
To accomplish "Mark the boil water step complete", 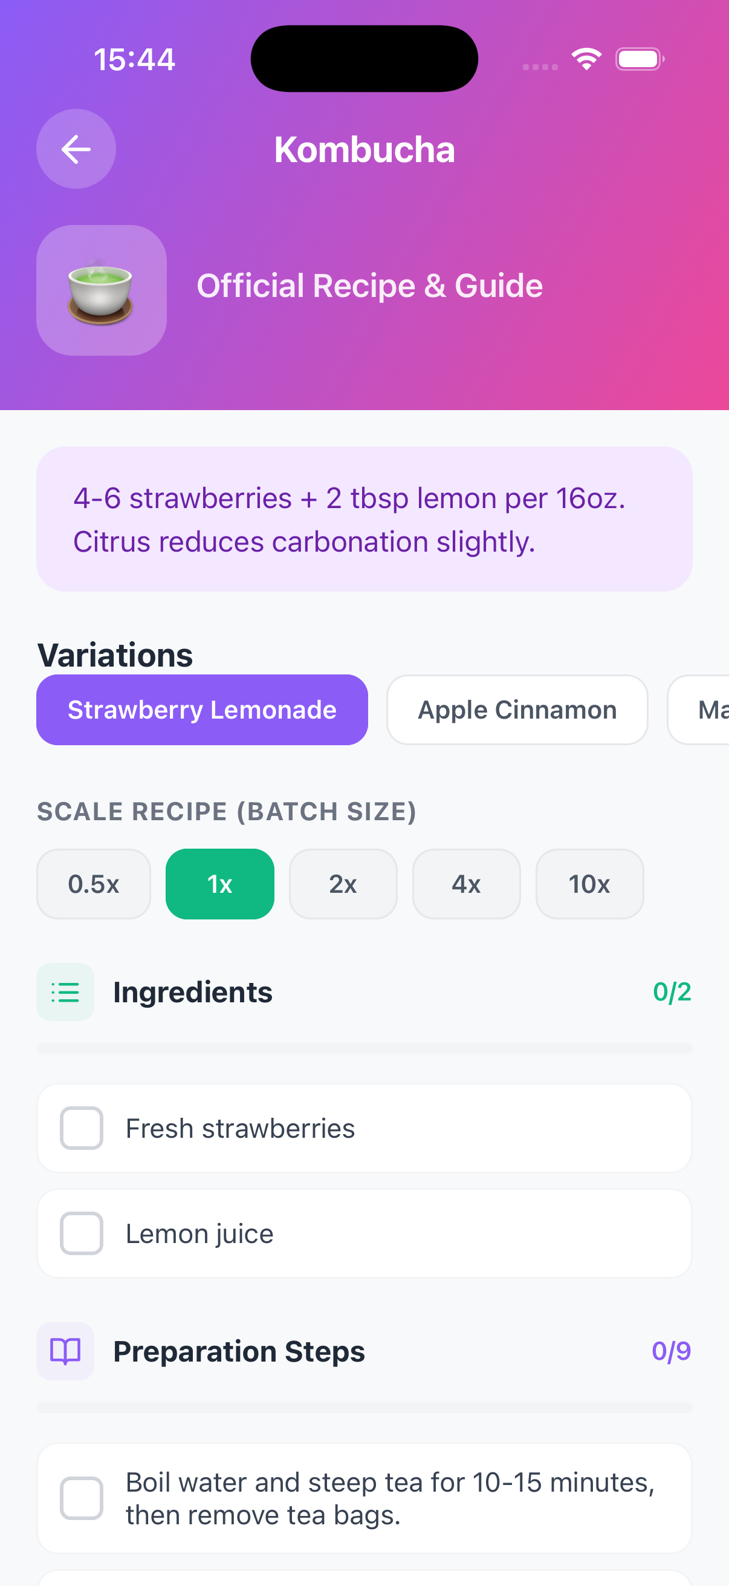I will [82, 1498].
